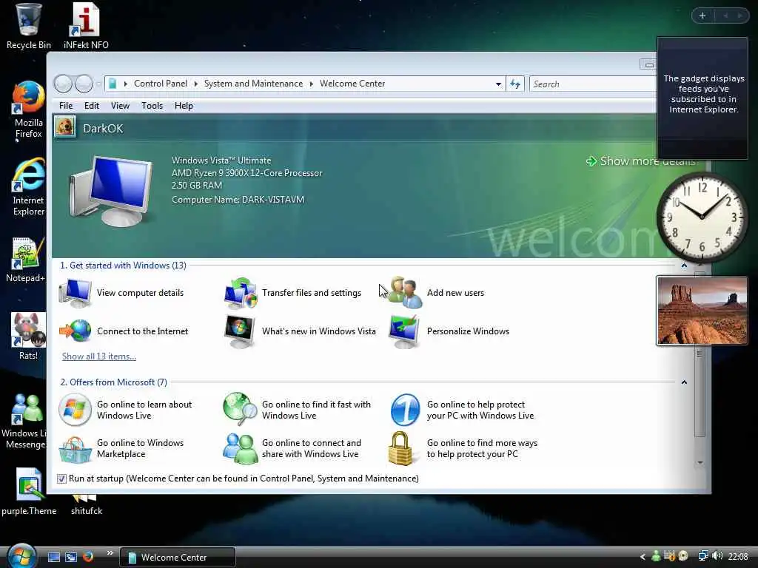Click the System and Maintenance breadcrumb
This screenshot has height=568, width=758.
[253, 84]
